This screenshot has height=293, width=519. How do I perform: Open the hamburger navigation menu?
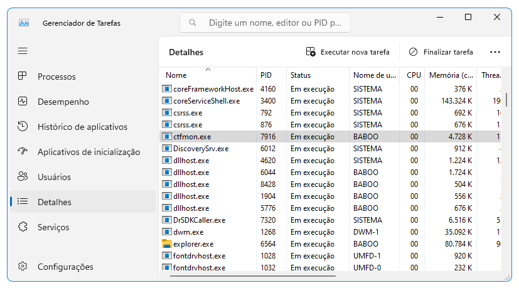pos(23,51)
